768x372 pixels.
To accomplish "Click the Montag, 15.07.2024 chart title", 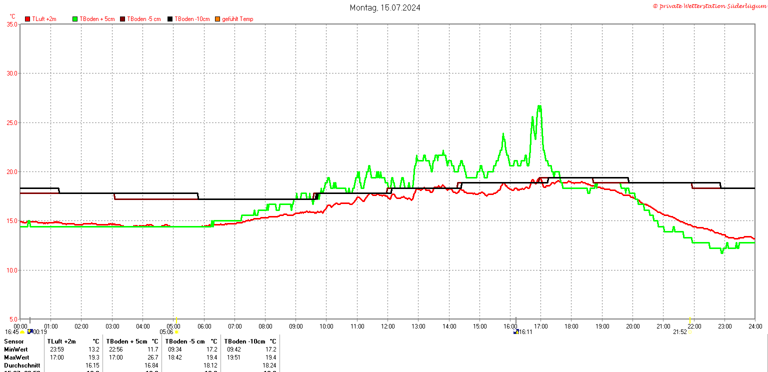I will tap(385, 7).
